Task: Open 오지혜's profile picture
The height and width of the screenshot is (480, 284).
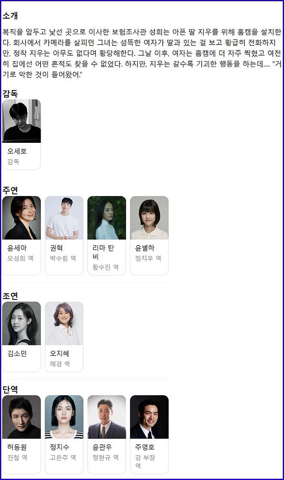Action: [x=64, y=323]
